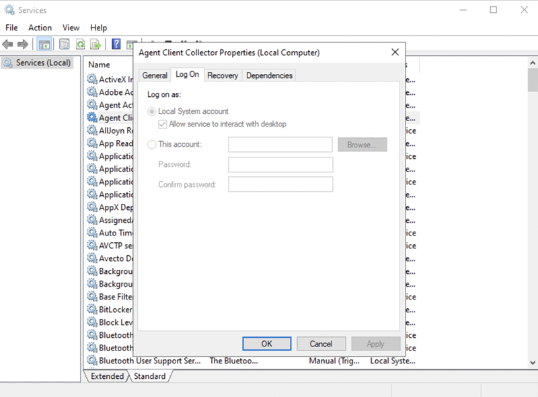Click the Forward arrow in Services toolbar
Screen dimensions: 538x397
pyautogui.click(x=23, y=44)
